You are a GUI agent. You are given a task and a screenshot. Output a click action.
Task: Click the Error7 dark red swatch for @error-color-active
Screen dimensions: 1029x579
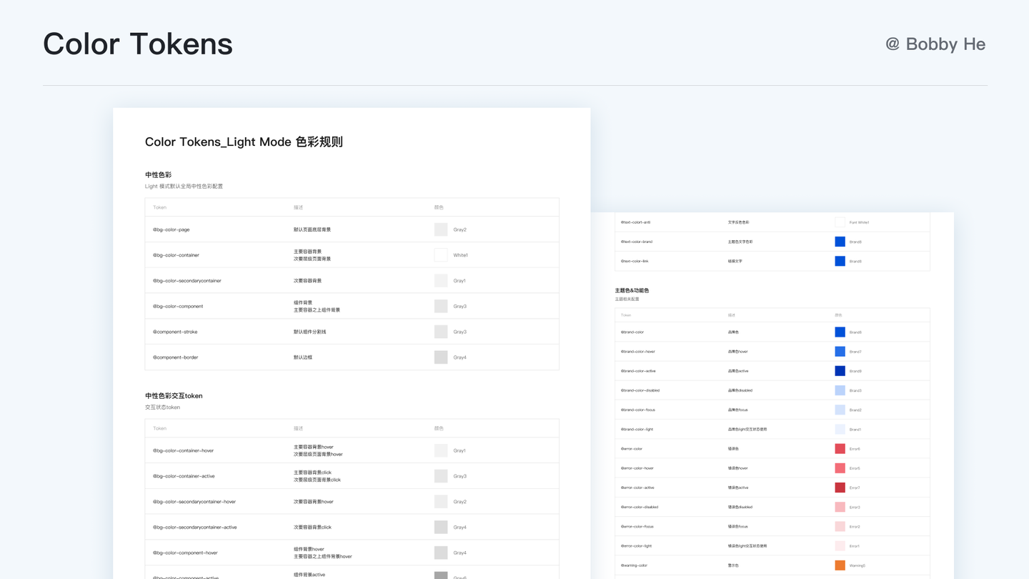coord(840,488)
